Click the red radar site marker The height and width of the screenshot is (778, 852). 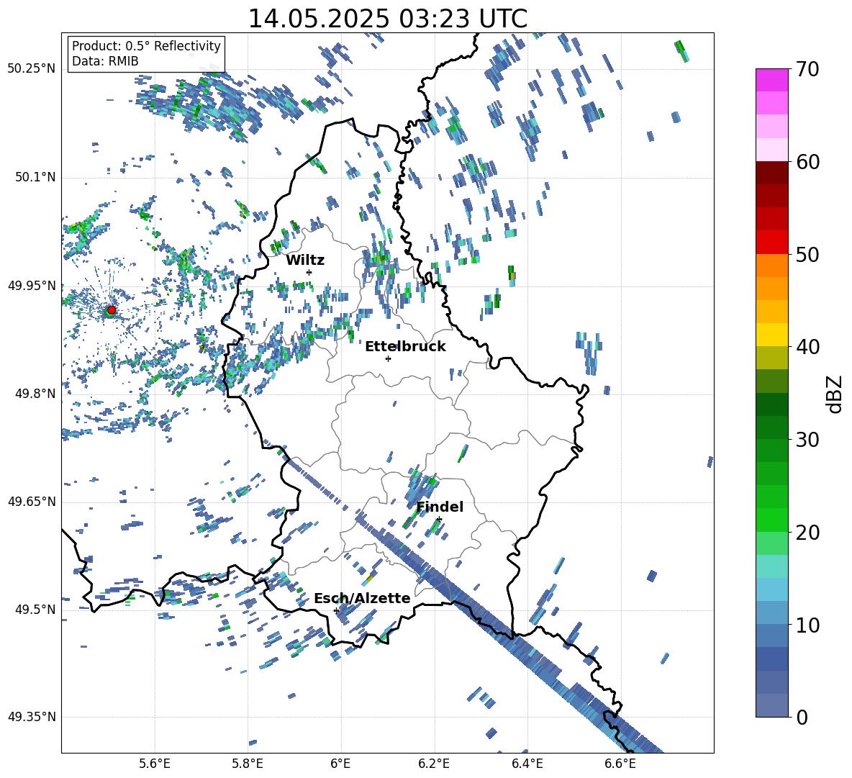pyautogui.click(x=112, y=310)
